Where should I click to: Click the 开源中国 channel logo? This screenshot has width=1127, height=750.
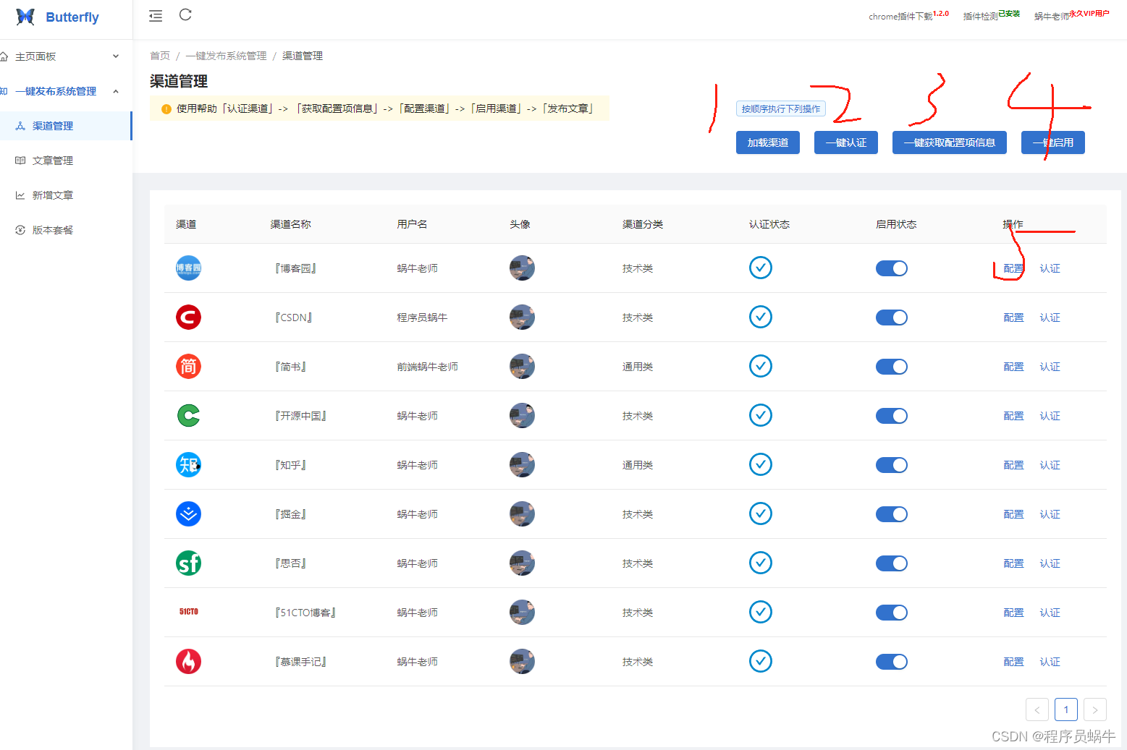188,416
